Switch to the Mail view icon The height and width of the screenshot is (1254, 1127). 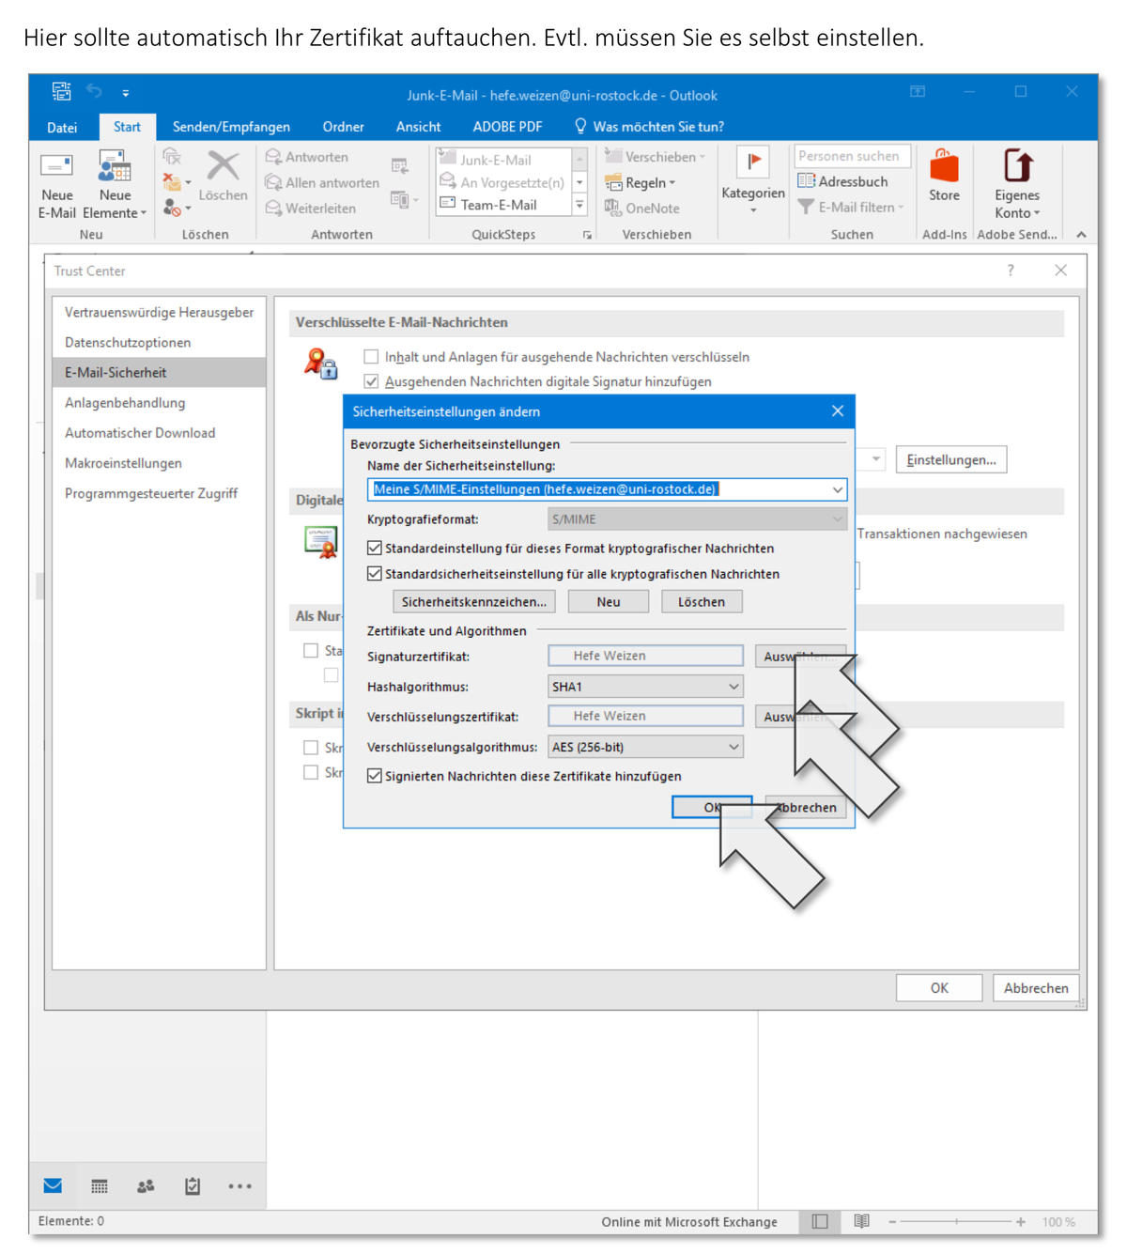(53, 1185)
